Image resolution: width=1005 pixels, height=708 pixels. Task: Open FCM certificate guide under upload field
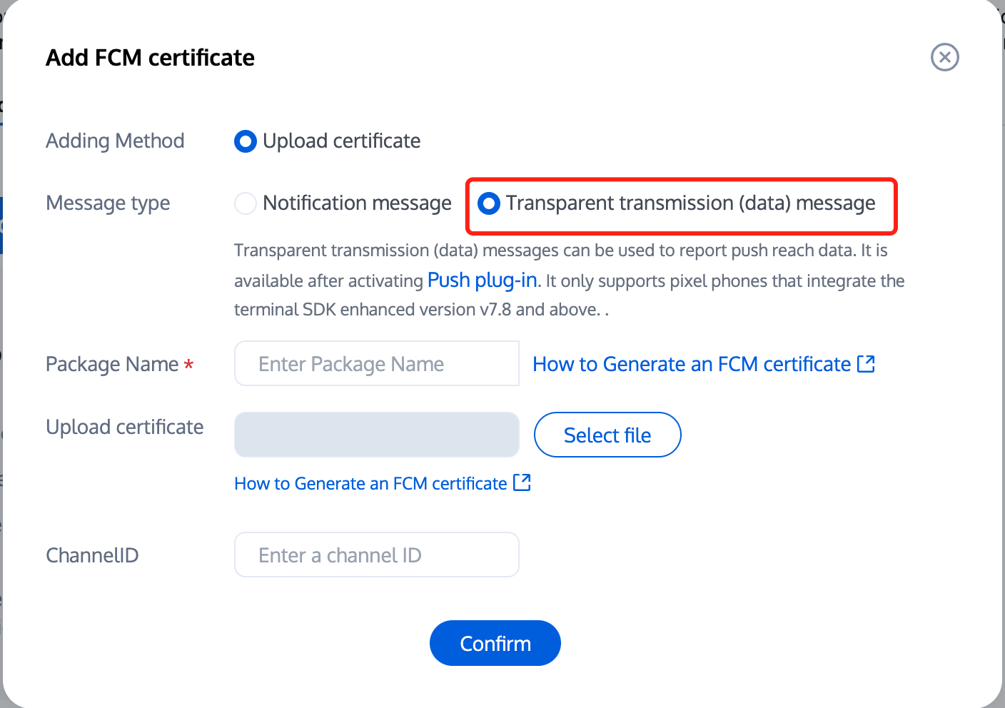pos(370,483)
